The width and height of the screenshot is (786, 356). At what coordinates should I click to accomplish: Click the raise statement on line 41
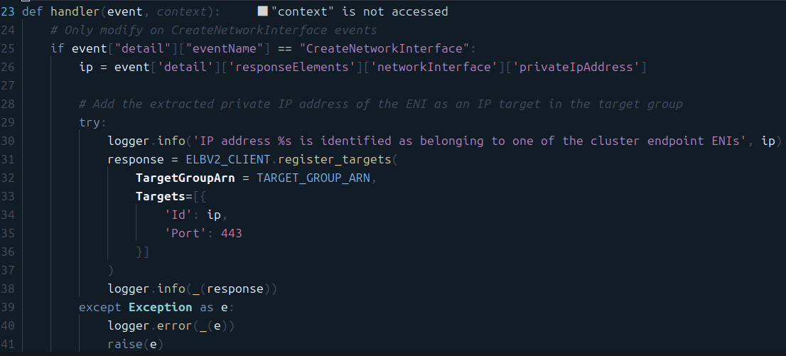coord(135,345)
